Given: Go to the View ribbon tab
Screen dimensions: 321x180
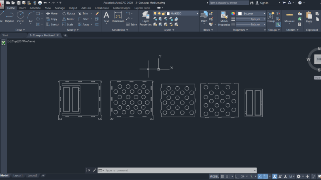Looking at the screenshot, I should pyautogui.click(x=48, y=8).
